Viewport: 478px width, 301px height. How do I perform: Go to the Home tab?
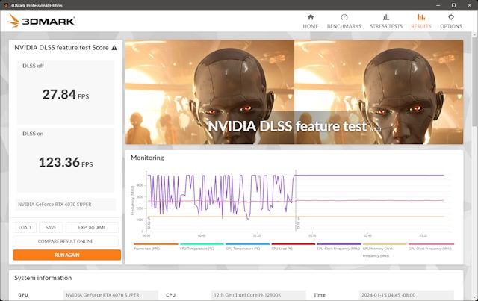click(x=311, y=22)
